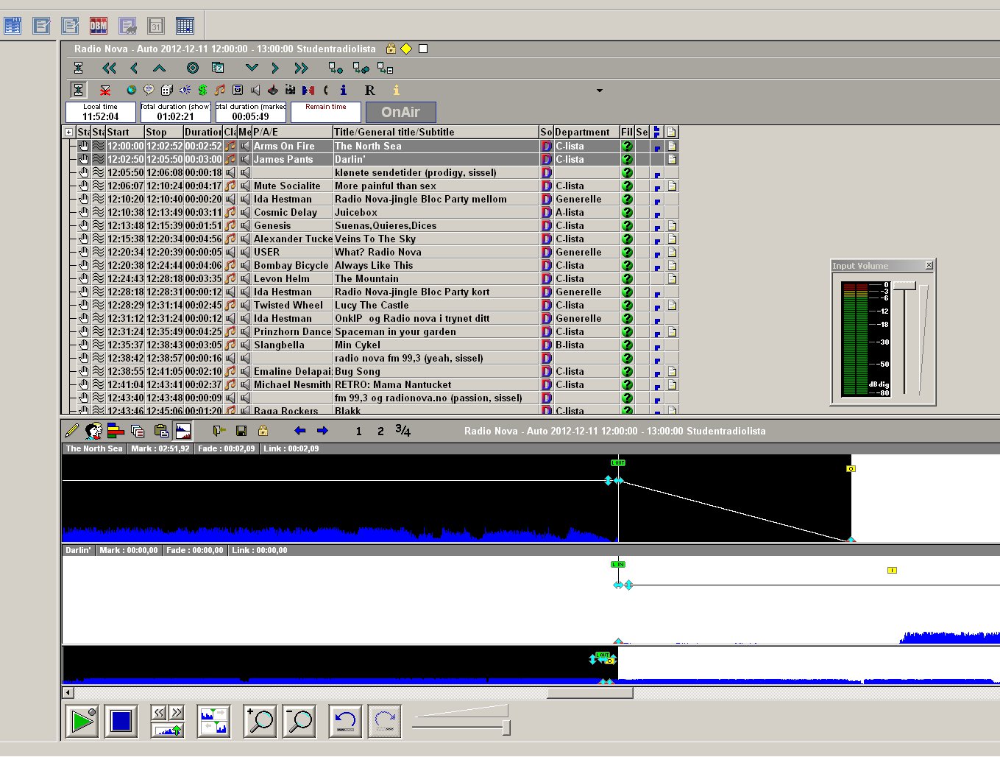1000x757 pixels.
Task: Toggle the hourglass filter button in second toolbar
Action: coord(78,90)
